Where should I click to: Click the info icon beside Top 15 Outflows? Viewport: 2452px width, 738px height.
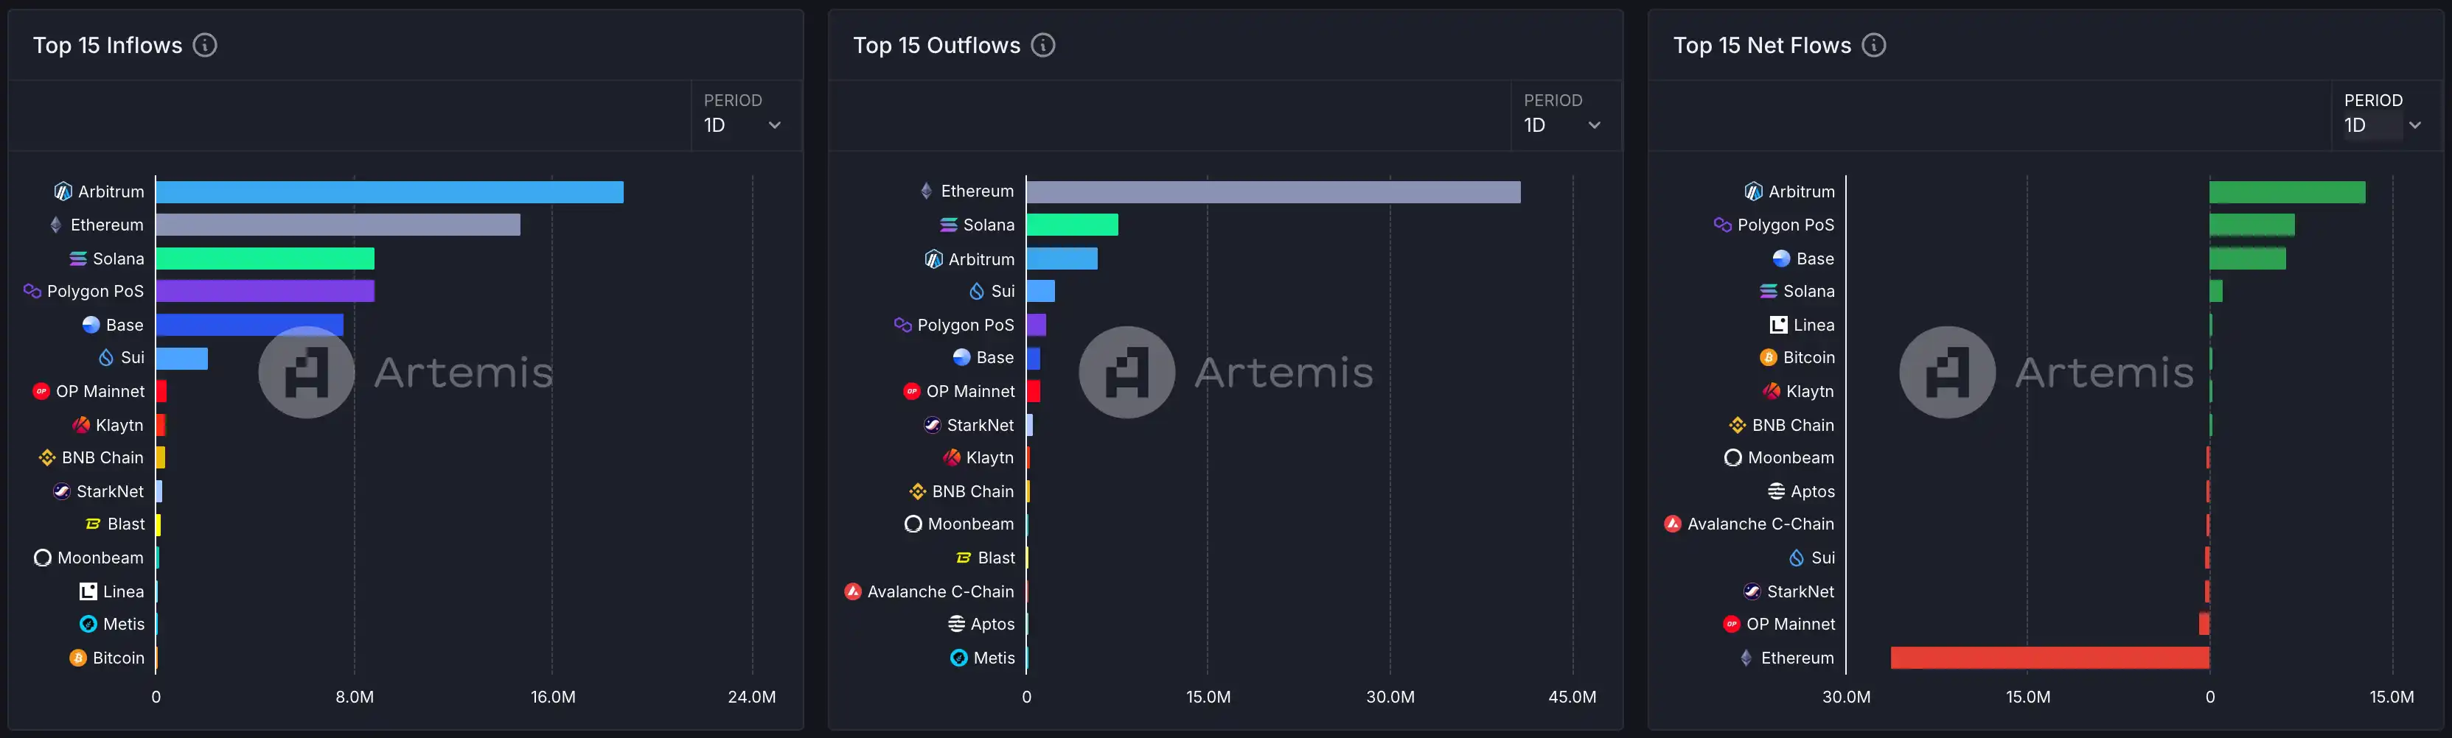1043,45
